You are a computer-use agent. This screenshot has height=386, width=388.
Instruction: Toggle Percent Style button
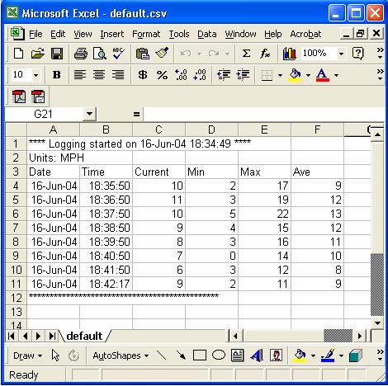tap(162, 75)
